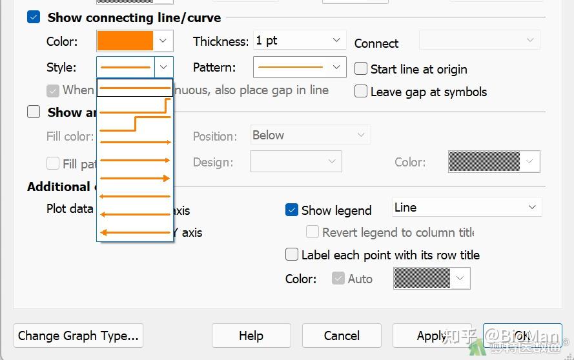Enable Start line at origin
Screen dimensions: 574x360
(361, 68)
